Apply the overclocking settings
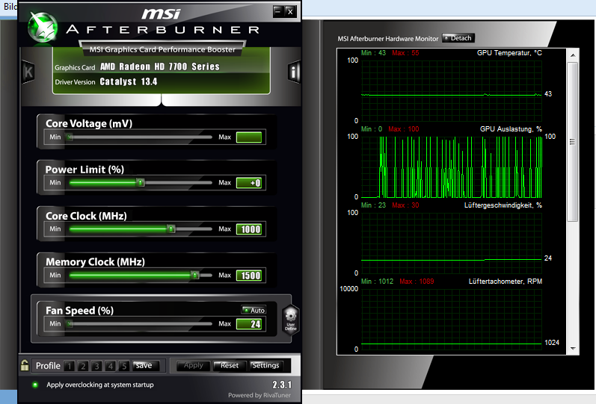Screen dimensions: 596x404 pos(194,365)
